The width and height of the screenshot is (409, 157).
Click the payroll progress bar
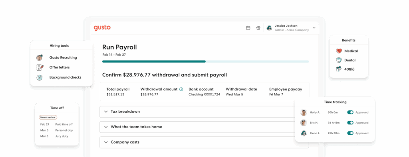pyautogui.click(x=206, y=61)
